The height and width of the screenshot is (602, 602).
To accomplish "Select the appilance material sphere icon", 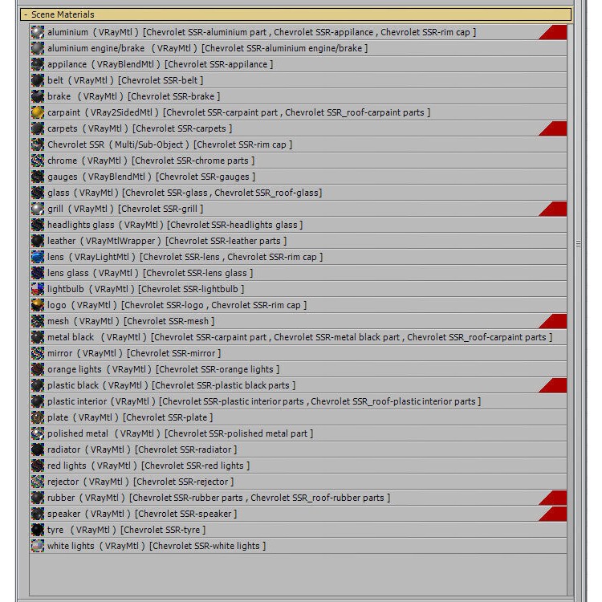I will 38,64.
